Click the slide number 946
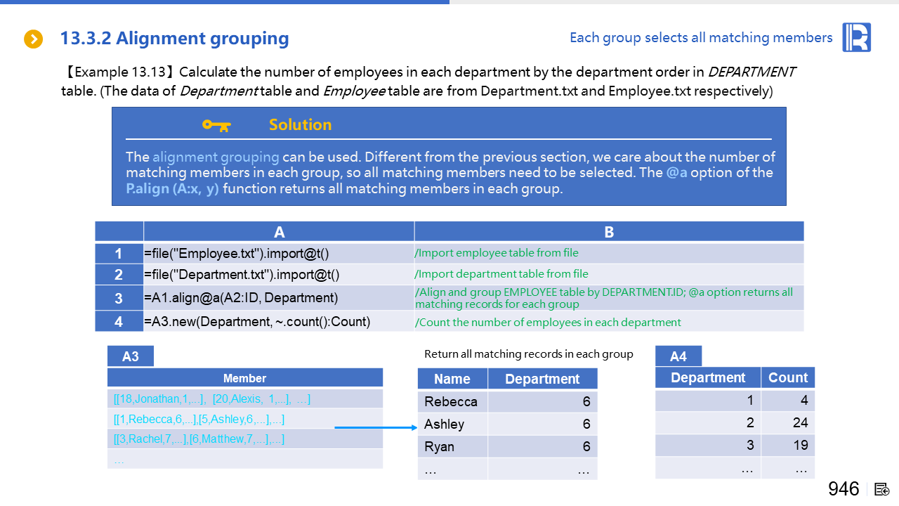Image resolution: width=899 pixels, height=506 pixels. pos(844,489)
